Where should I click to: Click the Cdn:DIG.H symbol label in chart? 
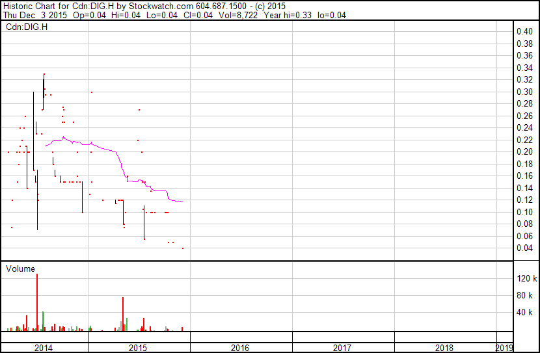(x=27, y=27)
